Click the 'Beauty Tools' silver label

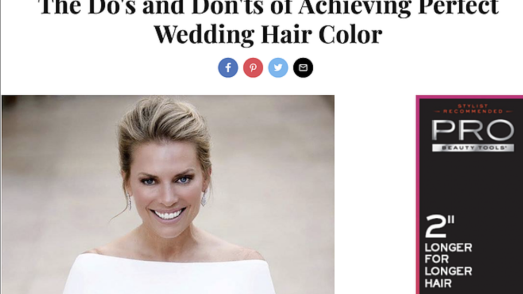coord(473,148)
